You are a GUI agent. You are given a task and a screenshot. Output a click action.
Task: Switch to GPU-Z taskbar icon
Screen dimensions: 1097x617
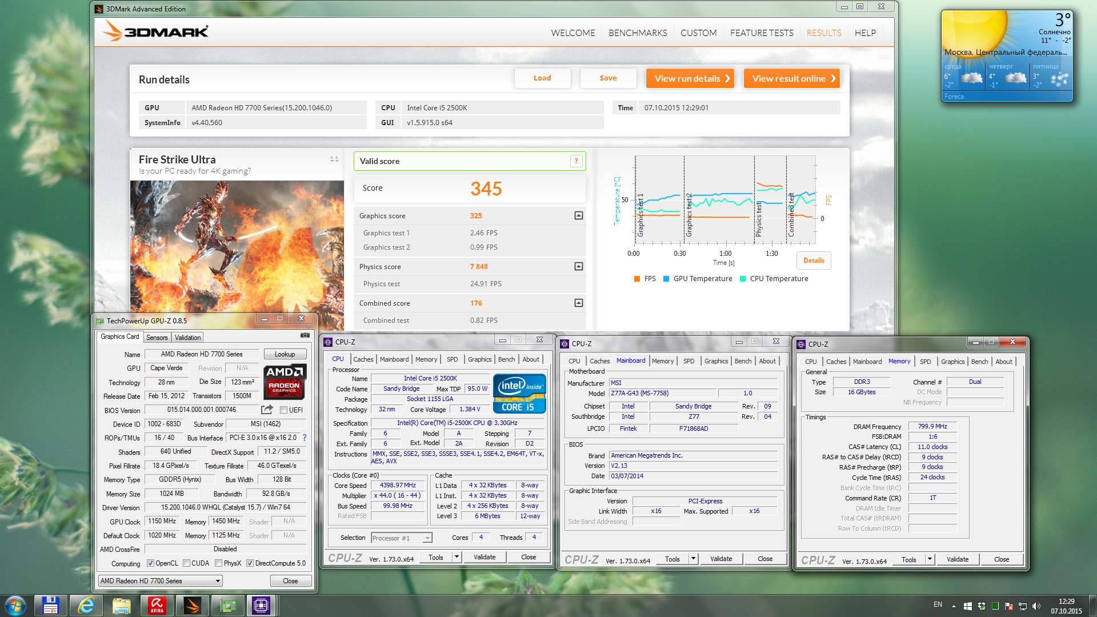tap(227, 606)
